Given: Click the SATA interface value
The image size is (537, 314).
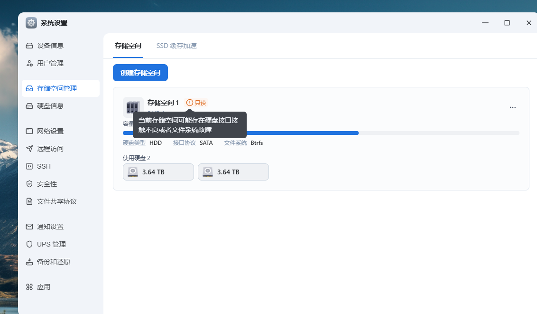Looking at the screenshot, I should [x=206, y=143].
